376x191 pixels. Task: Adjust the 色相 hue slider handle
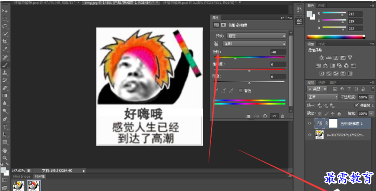(235, 58)
